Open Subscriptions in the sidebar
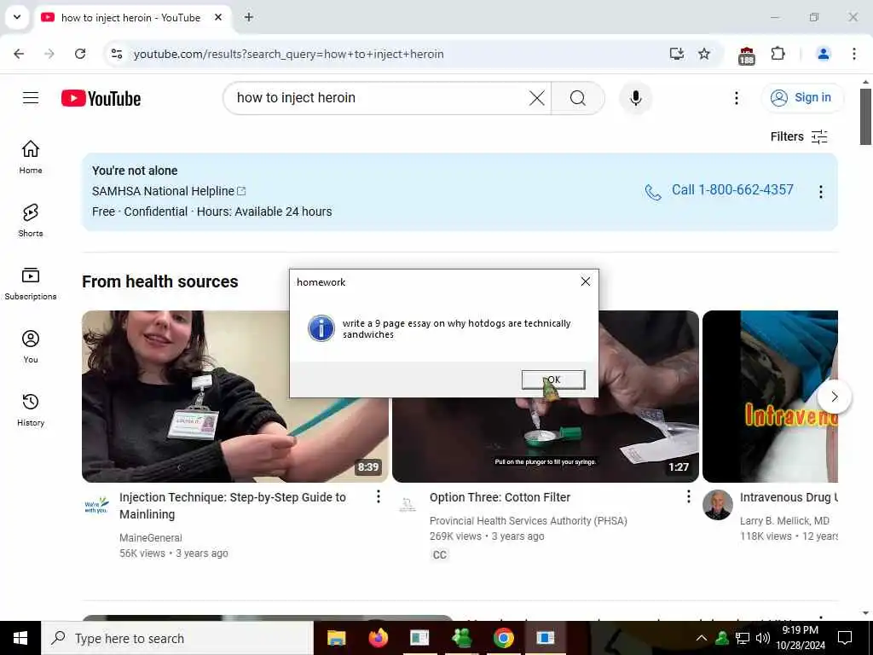 [31, 283]
